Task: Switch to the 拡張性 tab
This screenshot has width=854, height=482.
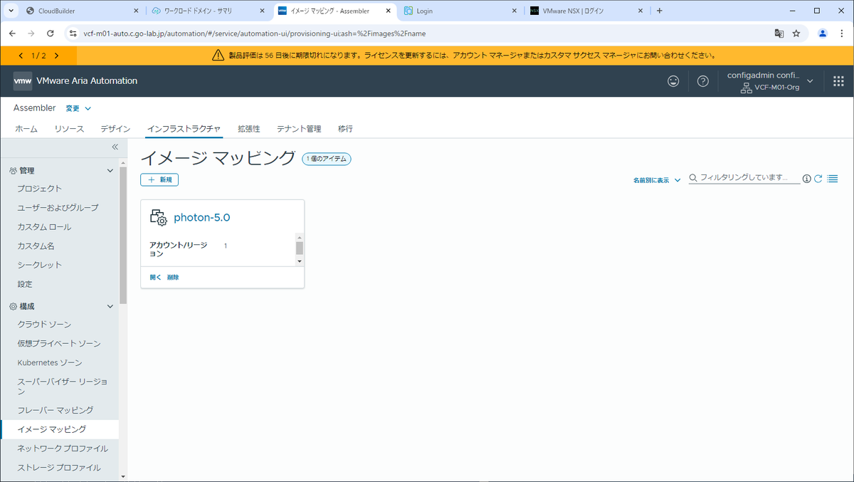Action: (x=248, y=129)
